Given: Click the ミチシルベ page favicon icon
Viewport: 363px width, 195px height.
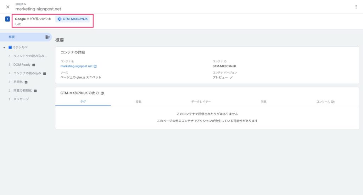Looking at the screenshot, I should click(x=10, y=47).
